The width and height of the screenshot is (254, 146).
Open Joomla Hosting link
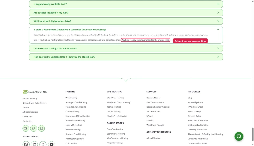tap(114, 107)
